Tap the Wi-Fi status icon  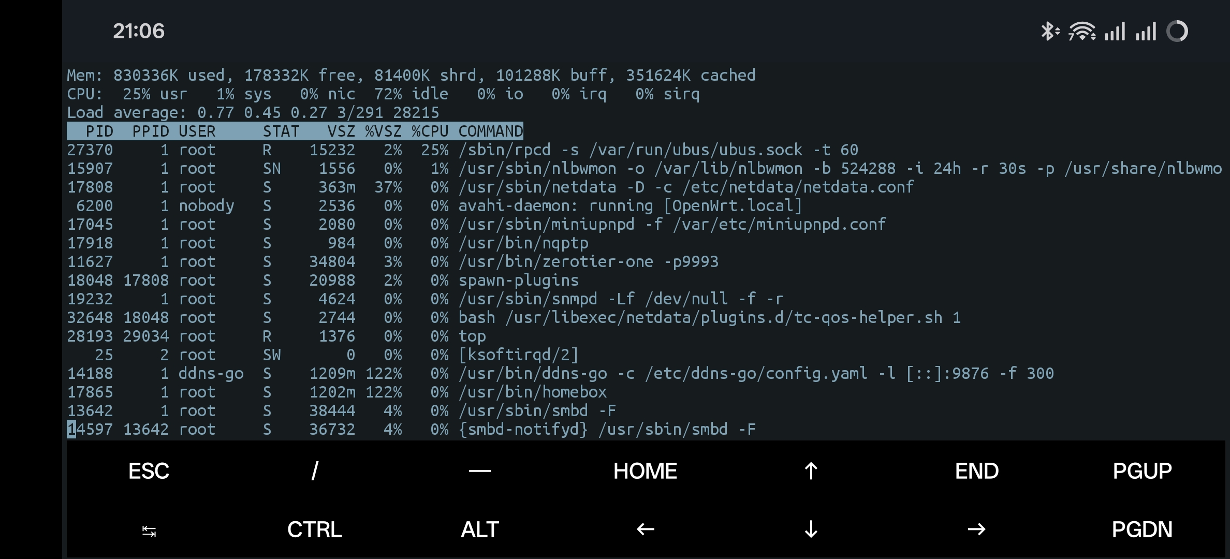[1082, 32]
